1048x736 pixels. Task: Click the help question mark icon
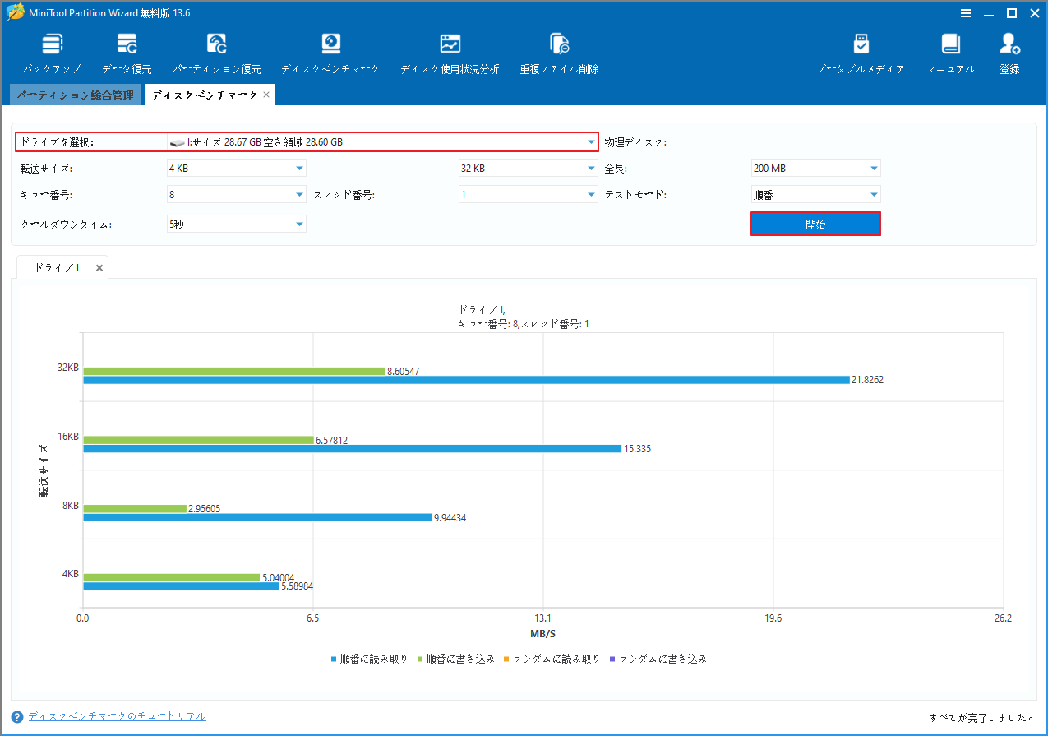(x=17, y=717)
